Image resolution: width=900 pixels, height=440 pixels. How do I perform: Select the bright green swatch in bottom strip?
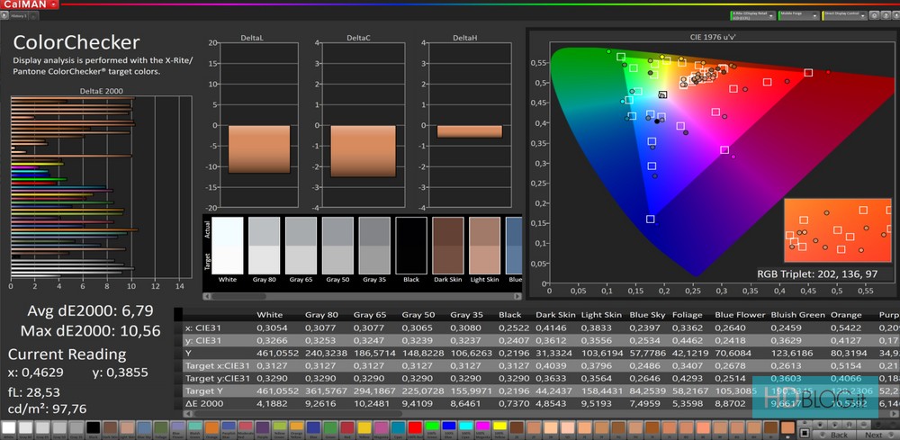tap(432, 428)
